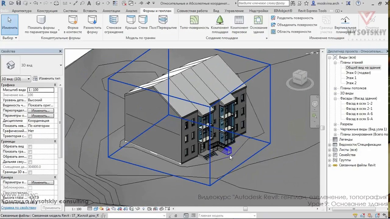
Task: Check the Show crop region option
Action: [30, 152]
